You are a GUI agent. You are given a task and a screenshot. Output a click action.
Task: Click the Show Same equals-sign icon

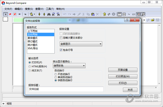(x=20, y=14)
